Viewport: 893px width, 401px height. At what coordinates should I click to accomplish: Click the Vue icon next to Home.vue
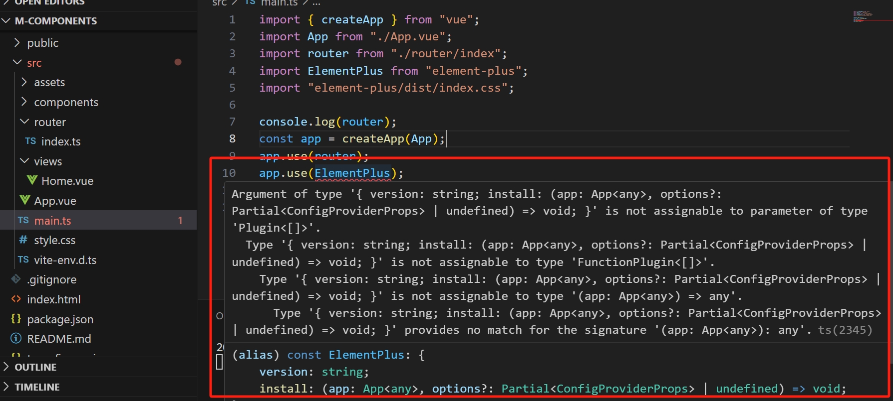(32, 181)
